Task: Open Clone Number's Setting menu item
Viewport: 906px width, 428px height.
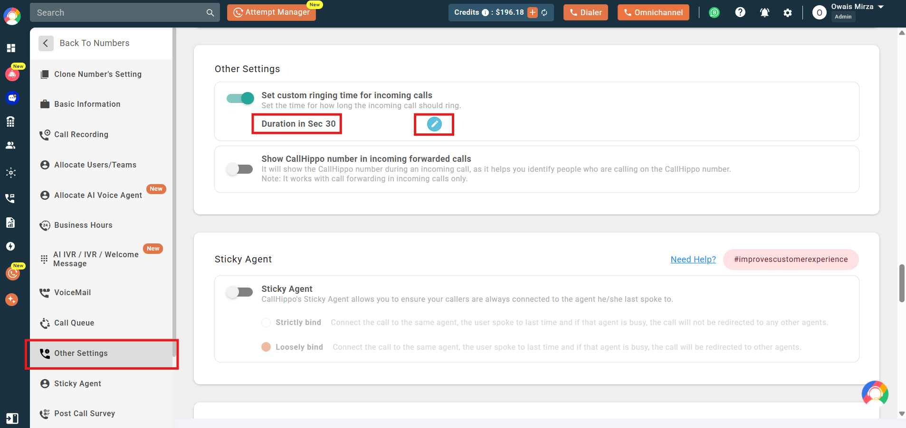Action: pos(101,74)
